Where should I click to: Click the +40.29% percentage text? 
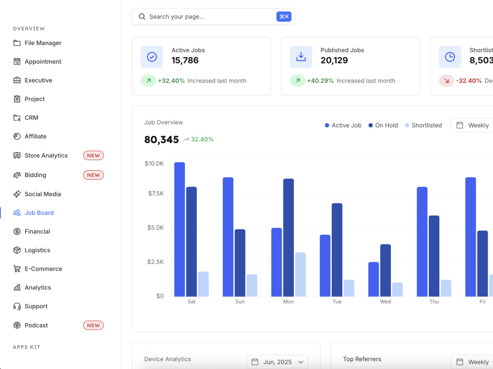[x=320, y=81]
